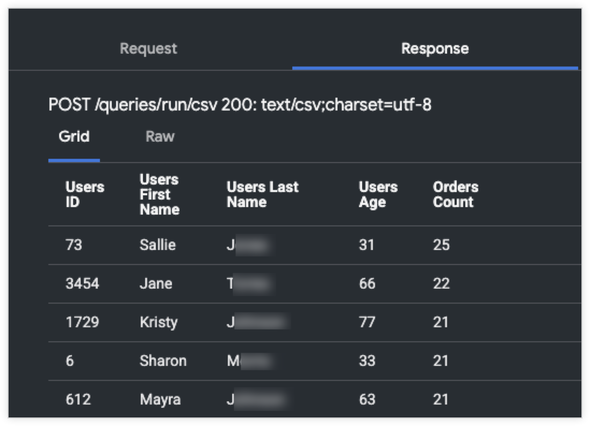590x426 pixels.
Task: Click the first name Sharon
Action: click(163, 361)
